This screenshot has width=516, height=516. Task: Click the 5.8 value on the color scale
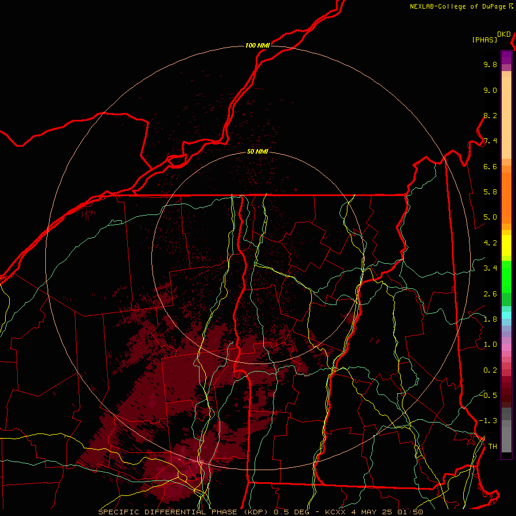click(490, 192)
